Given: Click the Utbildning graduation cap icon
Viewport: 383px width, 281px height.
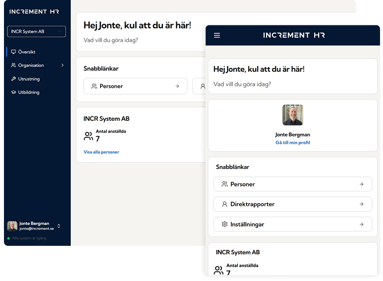Looking at the screenshot, I should [13, 92].
